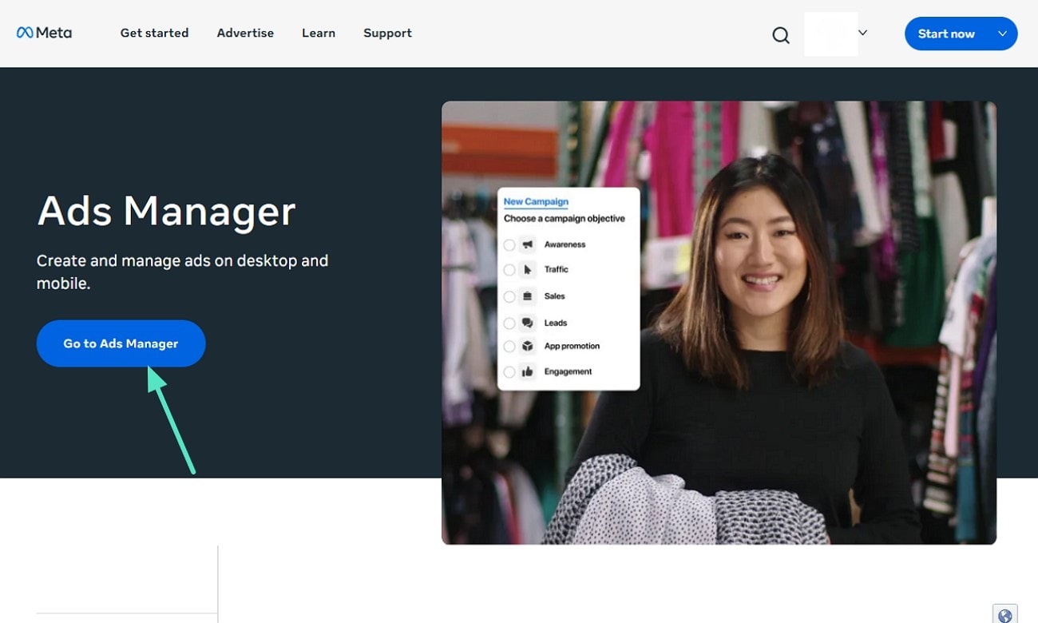
Task: Click the App promotion box icon
Action: pyautogui.click(x=527, y=346)
